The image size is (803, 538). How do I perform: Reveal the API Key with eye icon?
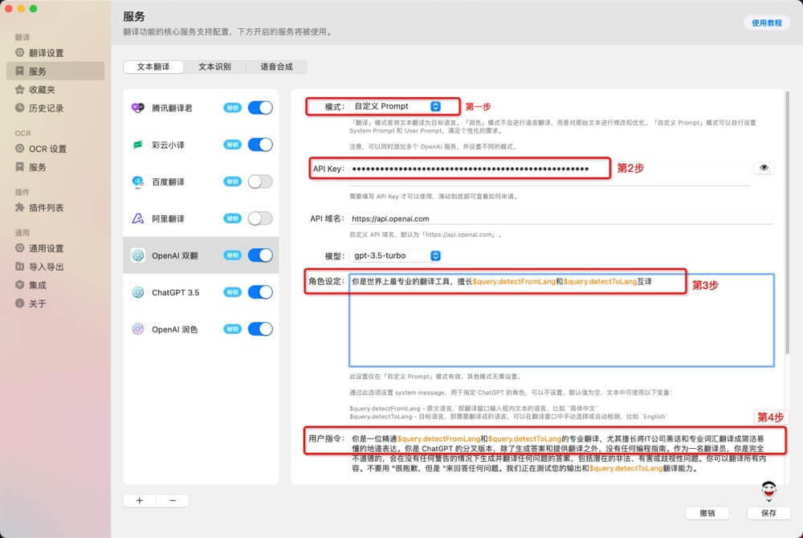[764, 168]
